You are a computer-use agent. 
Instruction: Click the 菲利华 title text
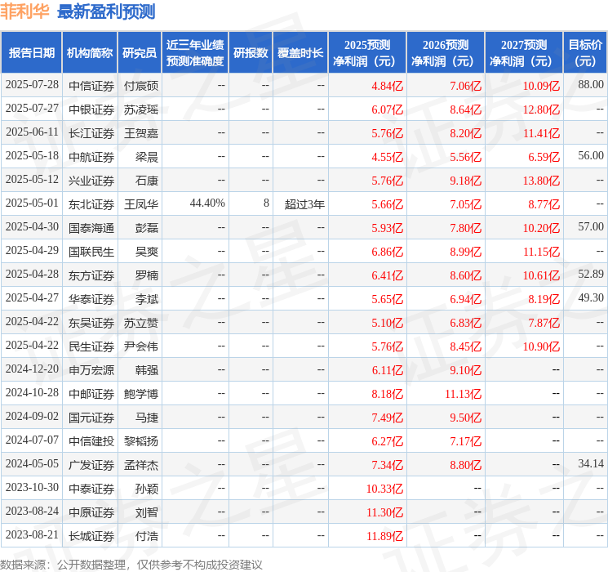point(24,11)
